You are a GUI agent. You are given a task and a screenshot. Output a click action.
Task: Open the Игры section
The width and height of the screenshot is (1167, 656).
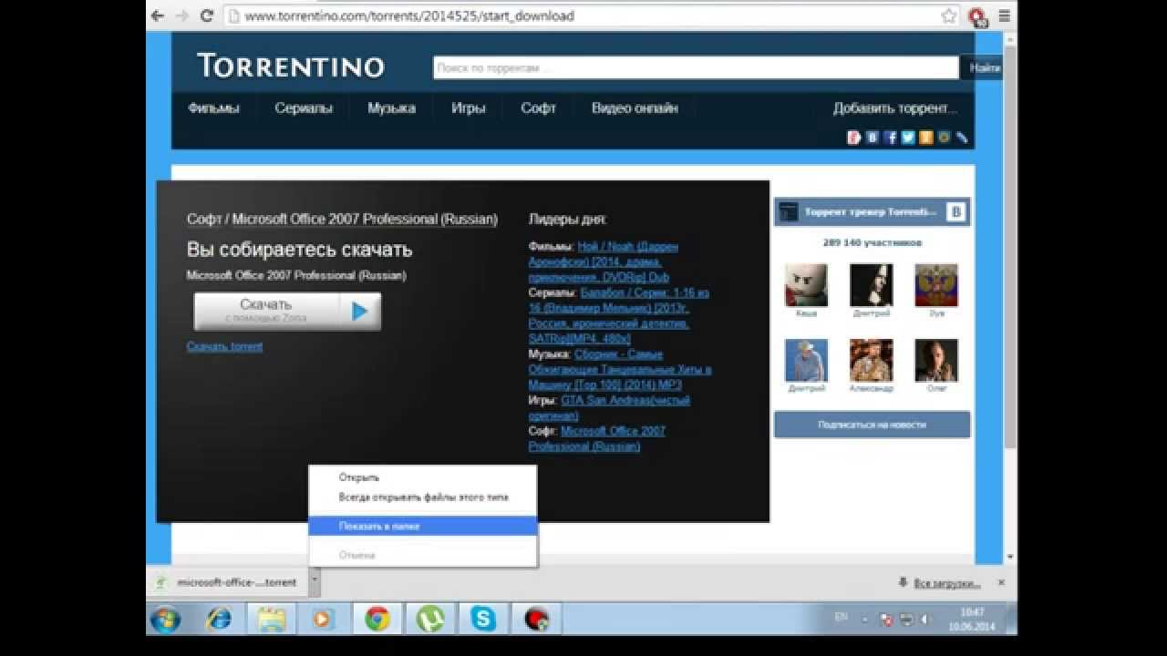468,108
